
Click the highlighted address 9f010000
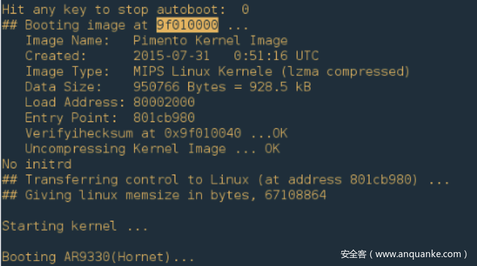tap(187, 25)
